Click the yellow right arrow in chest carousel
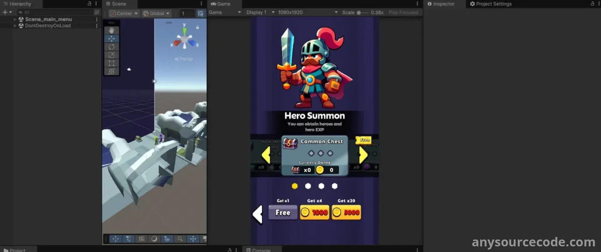This screenshot has height=252, width=601. click(x=363, y=154)
